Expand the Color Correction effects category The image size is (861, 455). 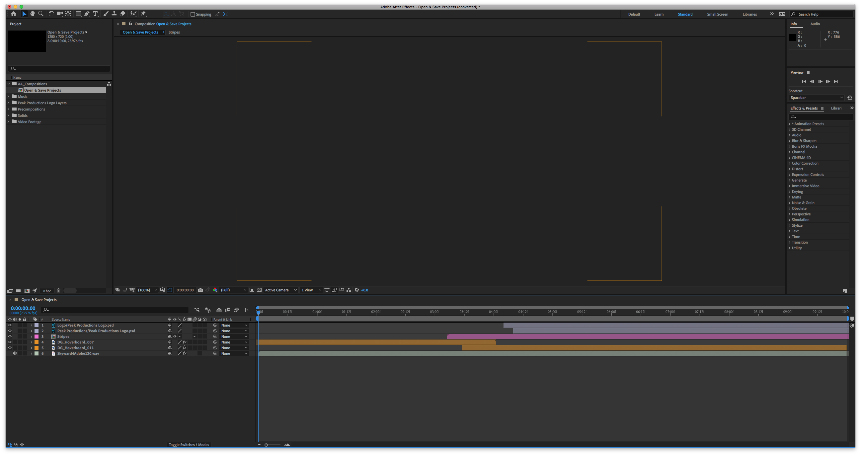(x=790, y=164)
